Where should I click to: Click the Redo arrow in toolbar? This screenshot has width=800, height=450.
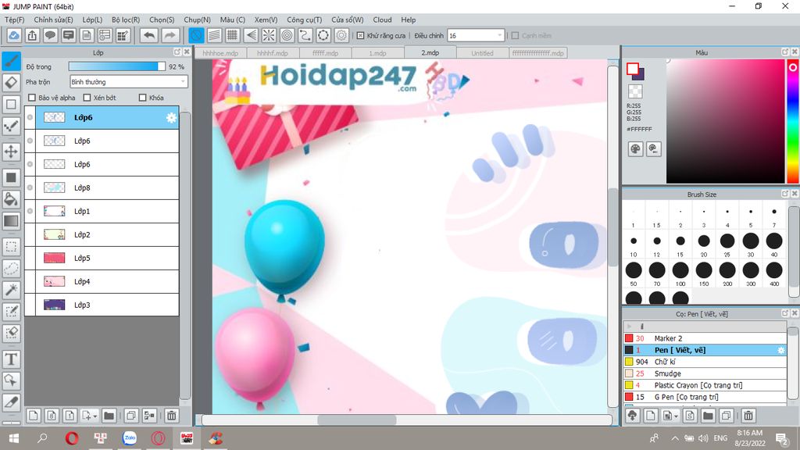point(170,35)
